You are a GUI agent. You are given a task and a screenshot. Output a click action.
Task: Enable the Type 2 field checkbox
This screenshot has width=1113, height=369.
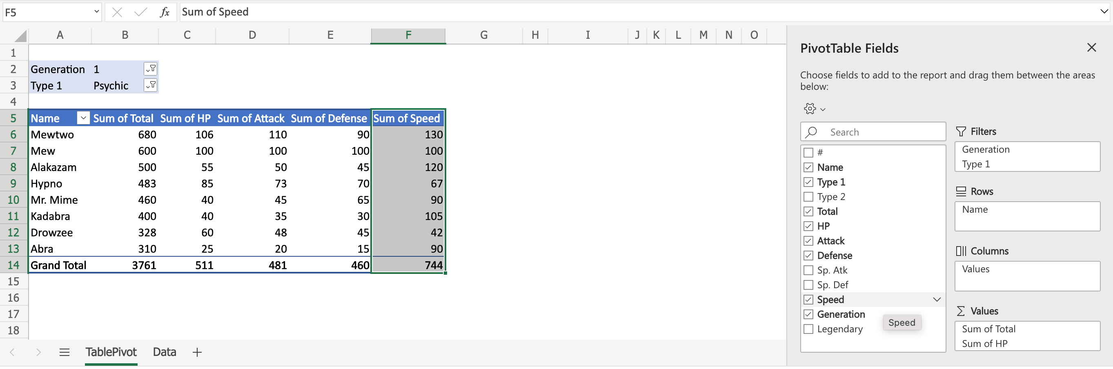click(x=808, y=197)
